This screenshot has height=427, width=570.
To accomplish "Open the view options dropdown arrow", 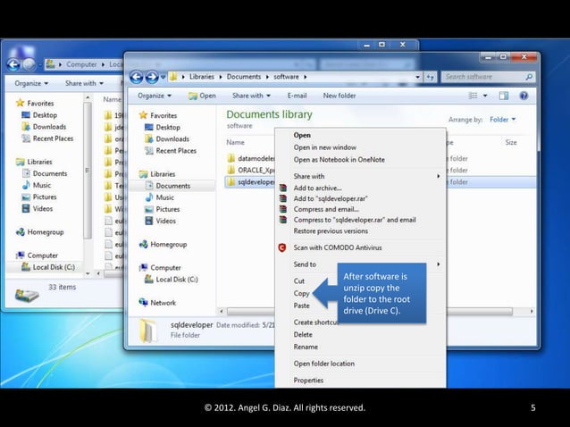I will pos(485,96).
